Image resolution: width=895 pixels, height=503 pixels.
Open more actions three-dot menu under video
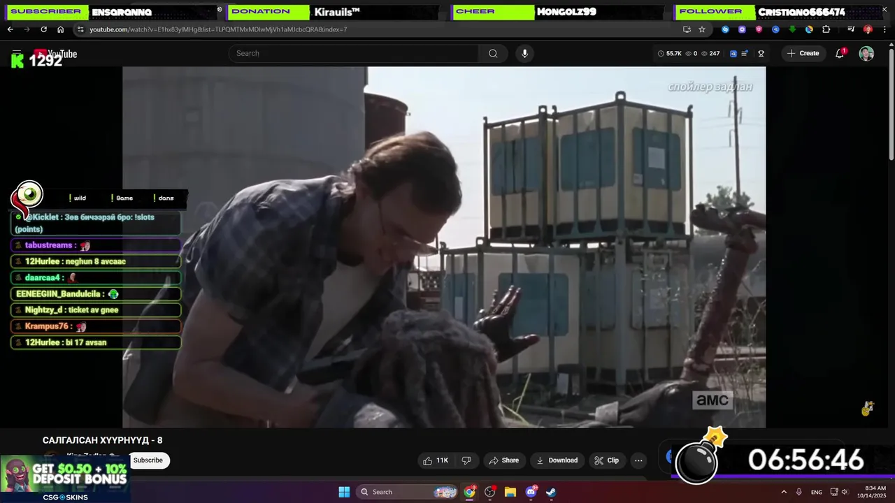click(x=638, y=460)
